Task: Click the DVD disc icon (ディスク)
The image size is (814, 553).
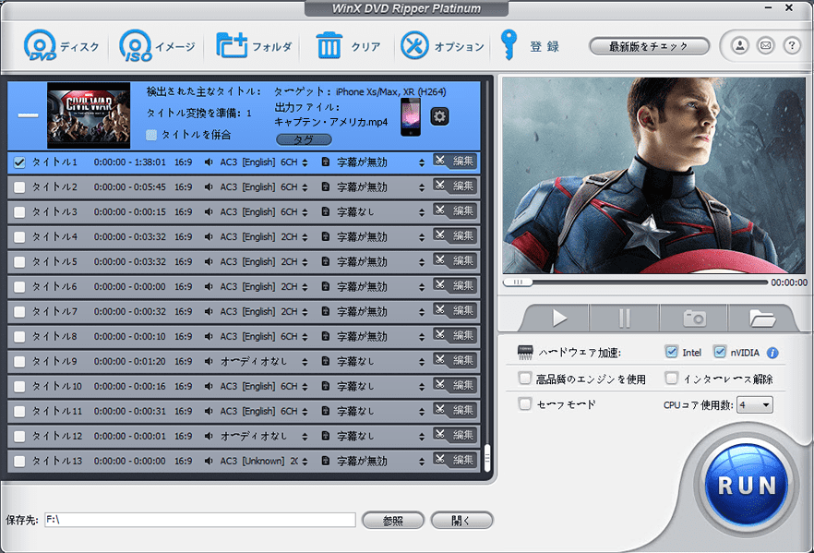Action: click(x=40, y=45)
